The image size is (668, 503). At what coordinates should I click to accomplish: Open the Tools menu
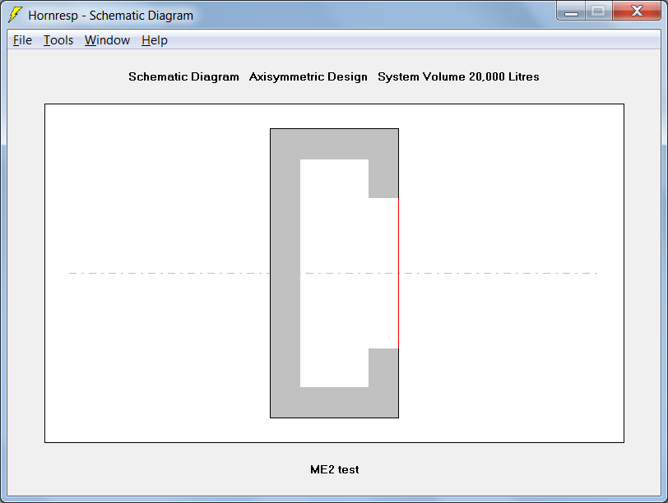pyautogui.click(x=58, y=40)
